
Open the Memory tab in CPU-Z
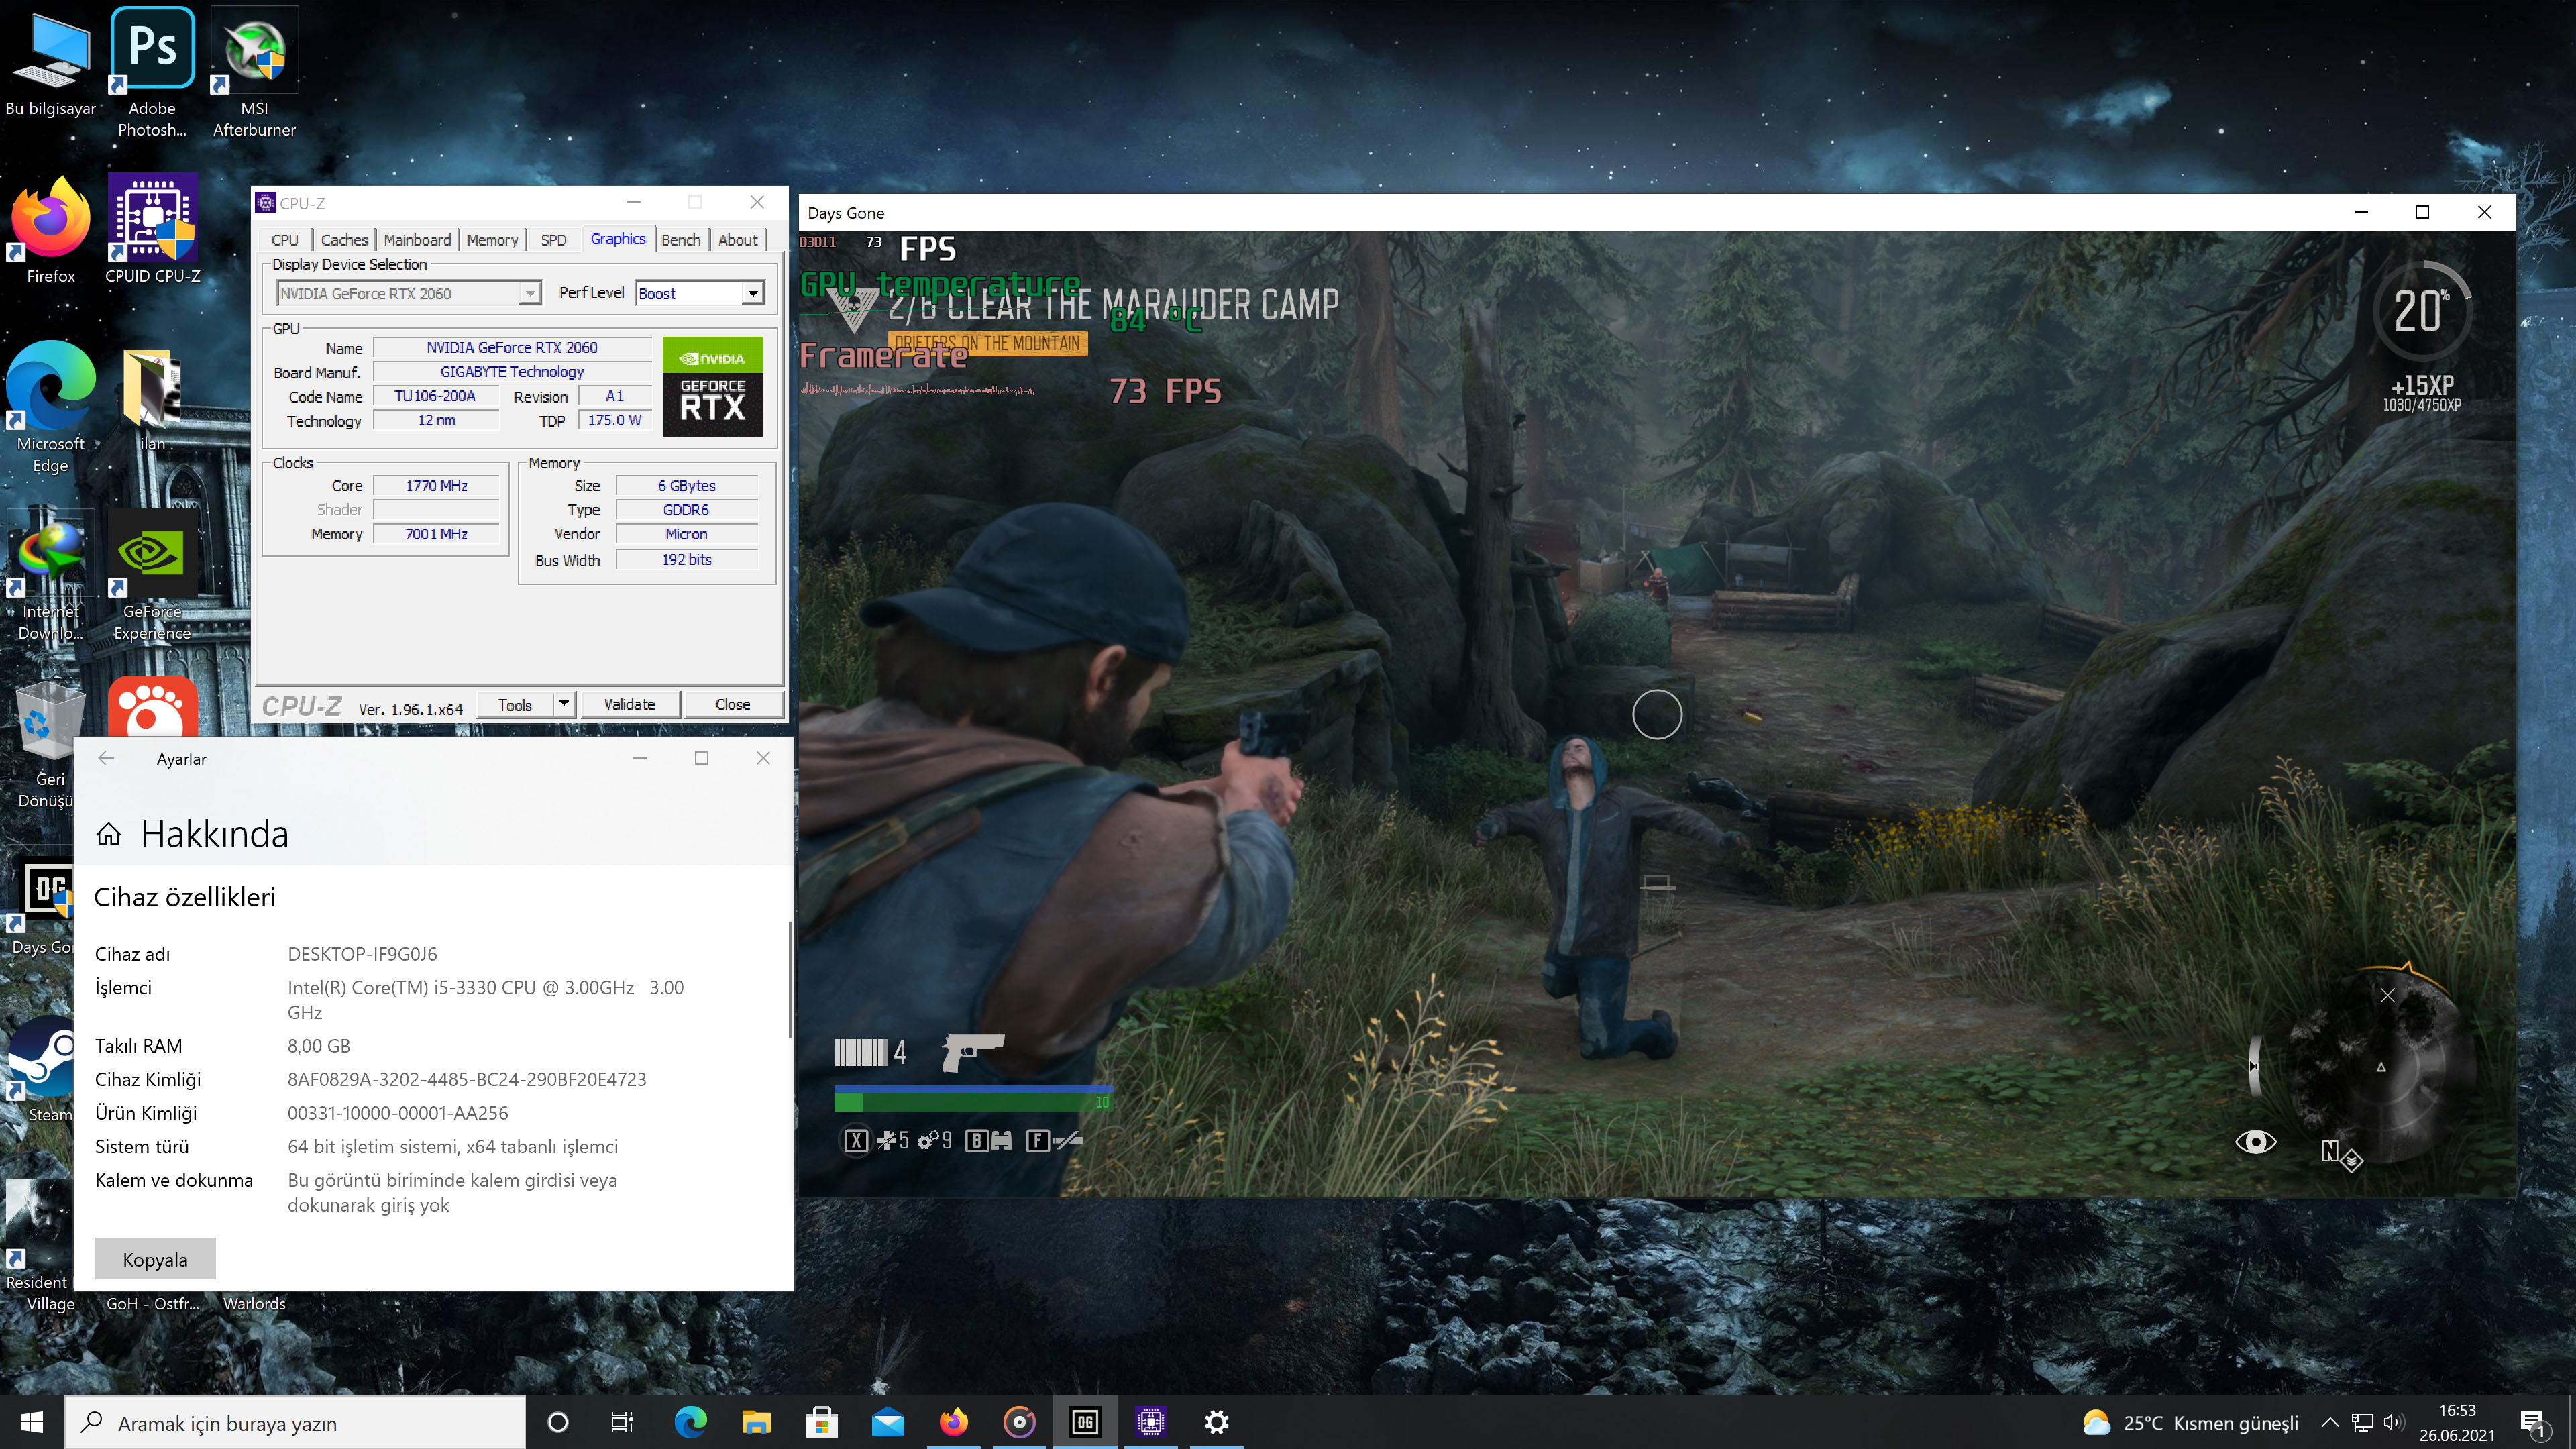tap(492, 240)
